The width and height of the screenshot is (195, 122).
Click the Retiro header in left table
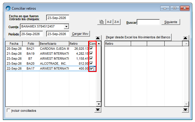click(79, 44)
